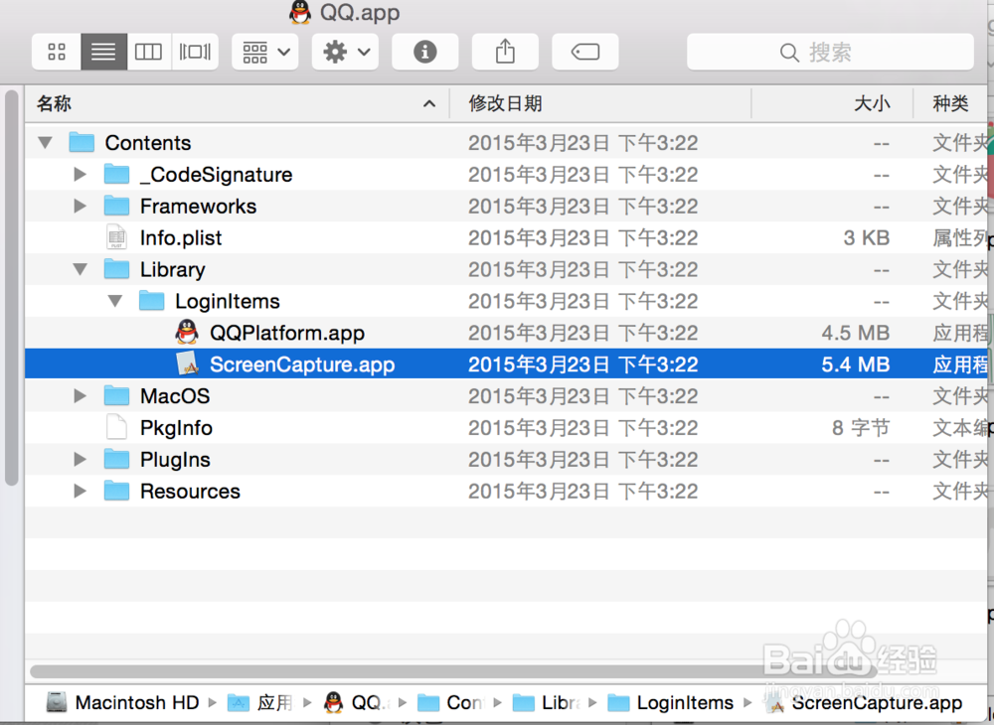Sort by 名称 column header
This screenshot has width=994, height=725.
[238, 103]
